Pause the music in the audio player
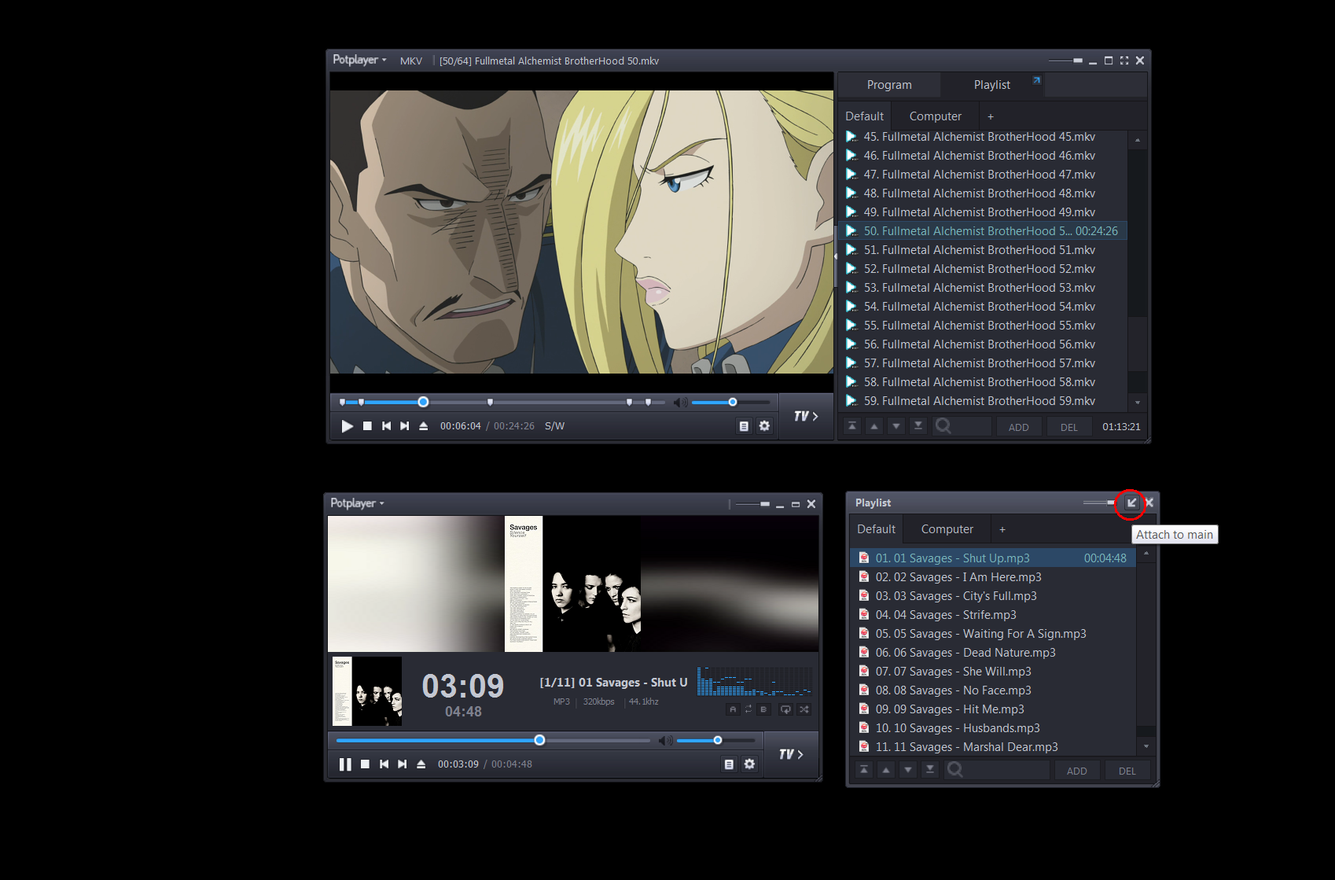The width and height of the screenshot is (1335, 880). [345, 764]
